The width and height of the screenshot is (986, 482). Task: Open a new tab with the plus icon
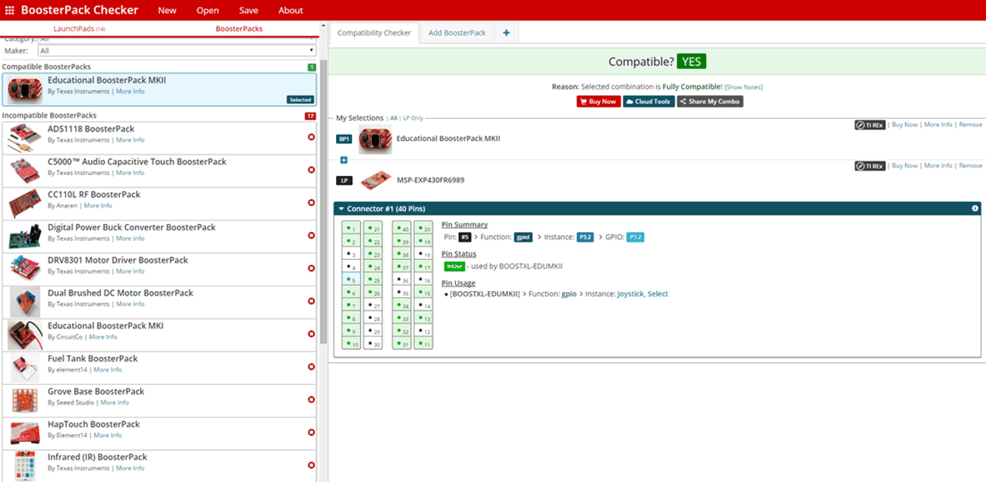coord(505,33)
